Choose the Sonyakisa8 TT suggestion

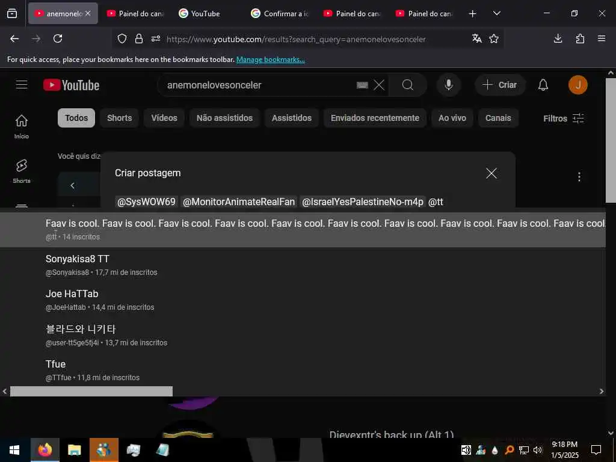click(x=303, y=265)
